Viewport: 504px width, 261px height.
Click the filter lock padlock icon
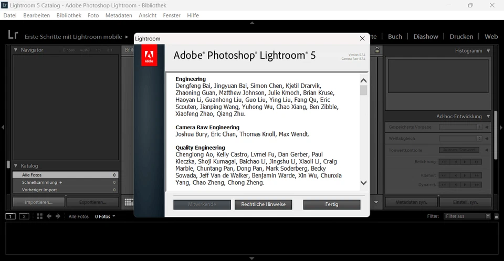point(377,50)
